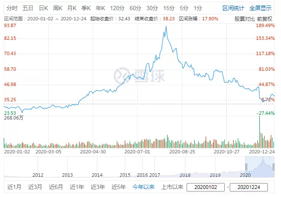Expand 前复权 price adjustment dropdown
This screenshot has width=281, height=197.
pyautogui.click(x=265, y=19)
